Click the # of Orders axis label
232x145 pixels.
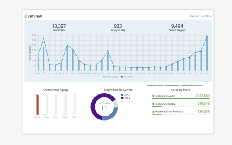[30, 53]
